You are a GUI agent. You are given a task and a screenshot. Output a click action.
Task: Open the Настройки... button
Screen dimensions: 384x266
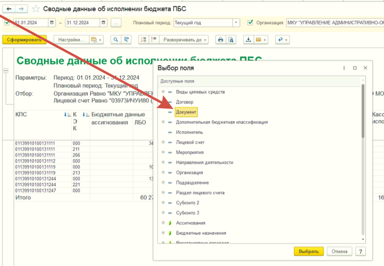click(71, 40)
